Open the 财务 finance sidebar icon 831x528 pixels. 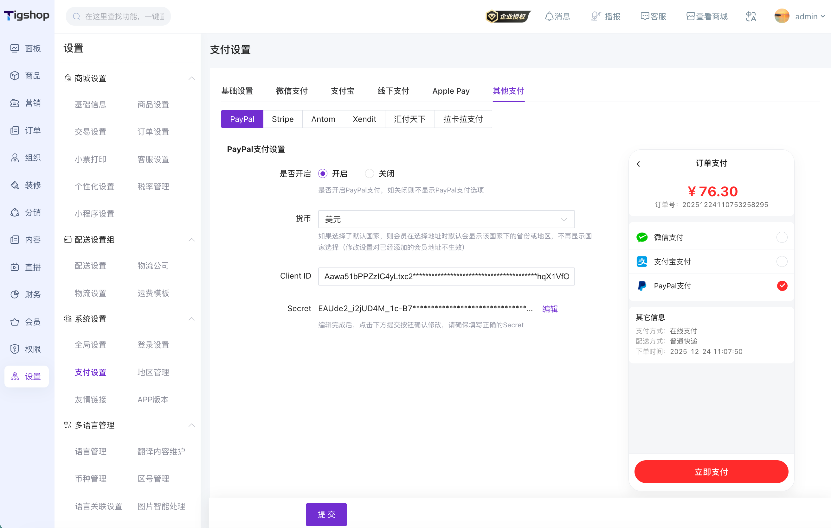15,294
